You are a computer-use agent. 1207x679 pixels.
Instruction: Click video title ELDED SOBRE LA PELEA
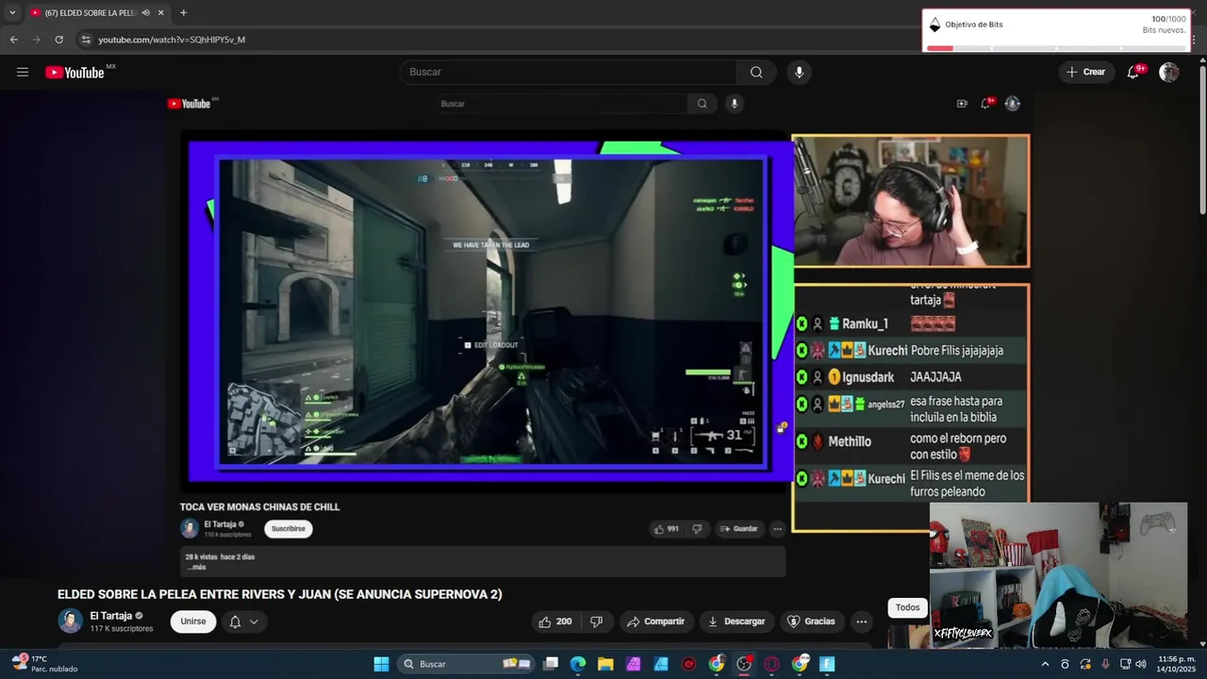[x=280, y=594]
